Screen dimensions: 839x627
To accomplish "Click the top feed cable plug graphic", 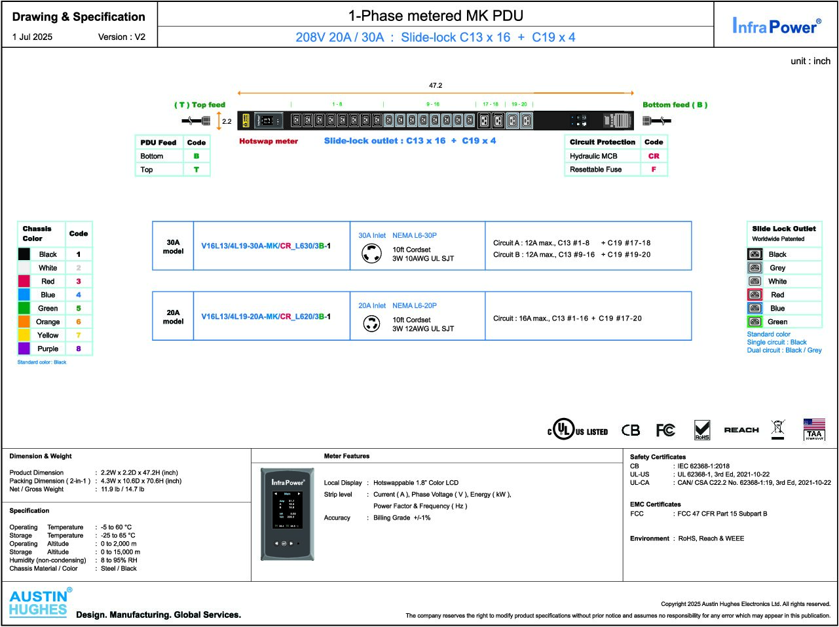I will coord(196,121).
